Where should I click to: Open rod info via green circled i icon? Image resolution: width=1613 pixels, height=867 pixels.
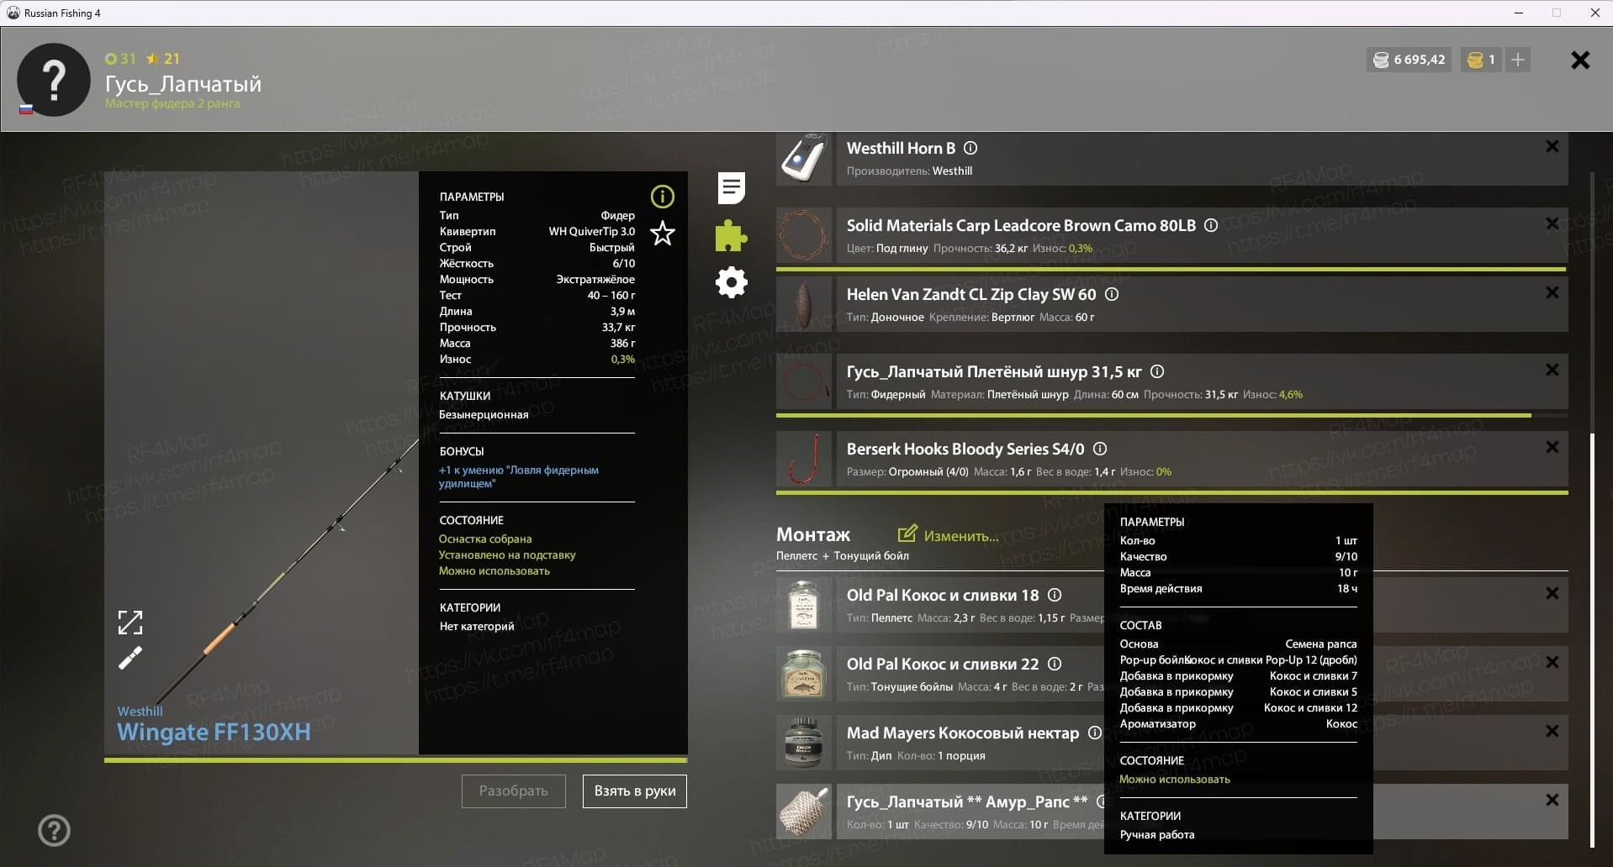coord(663,197)
